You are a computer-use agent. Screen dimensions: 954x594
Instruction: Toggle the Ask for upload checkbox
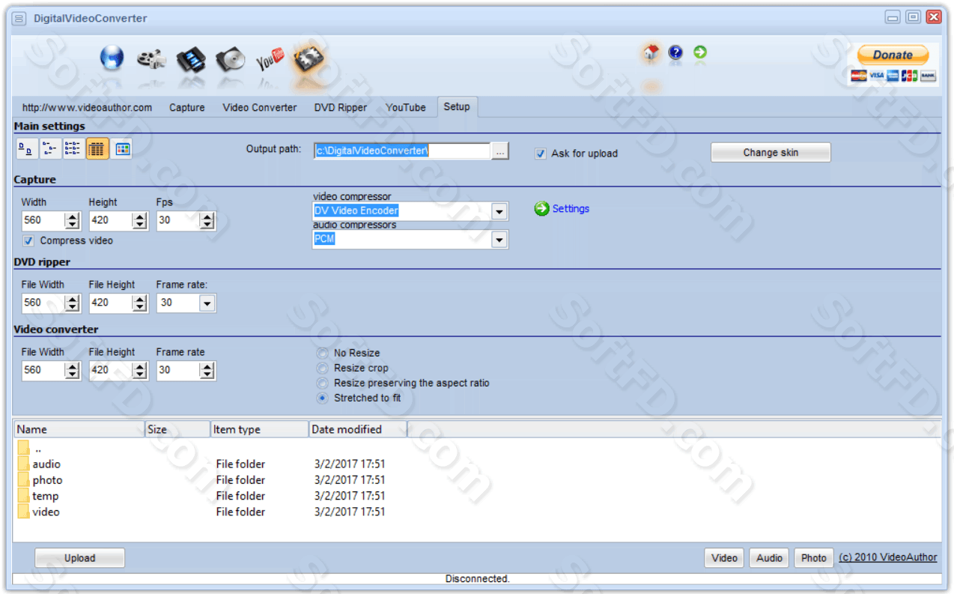[x=541, y=154]
